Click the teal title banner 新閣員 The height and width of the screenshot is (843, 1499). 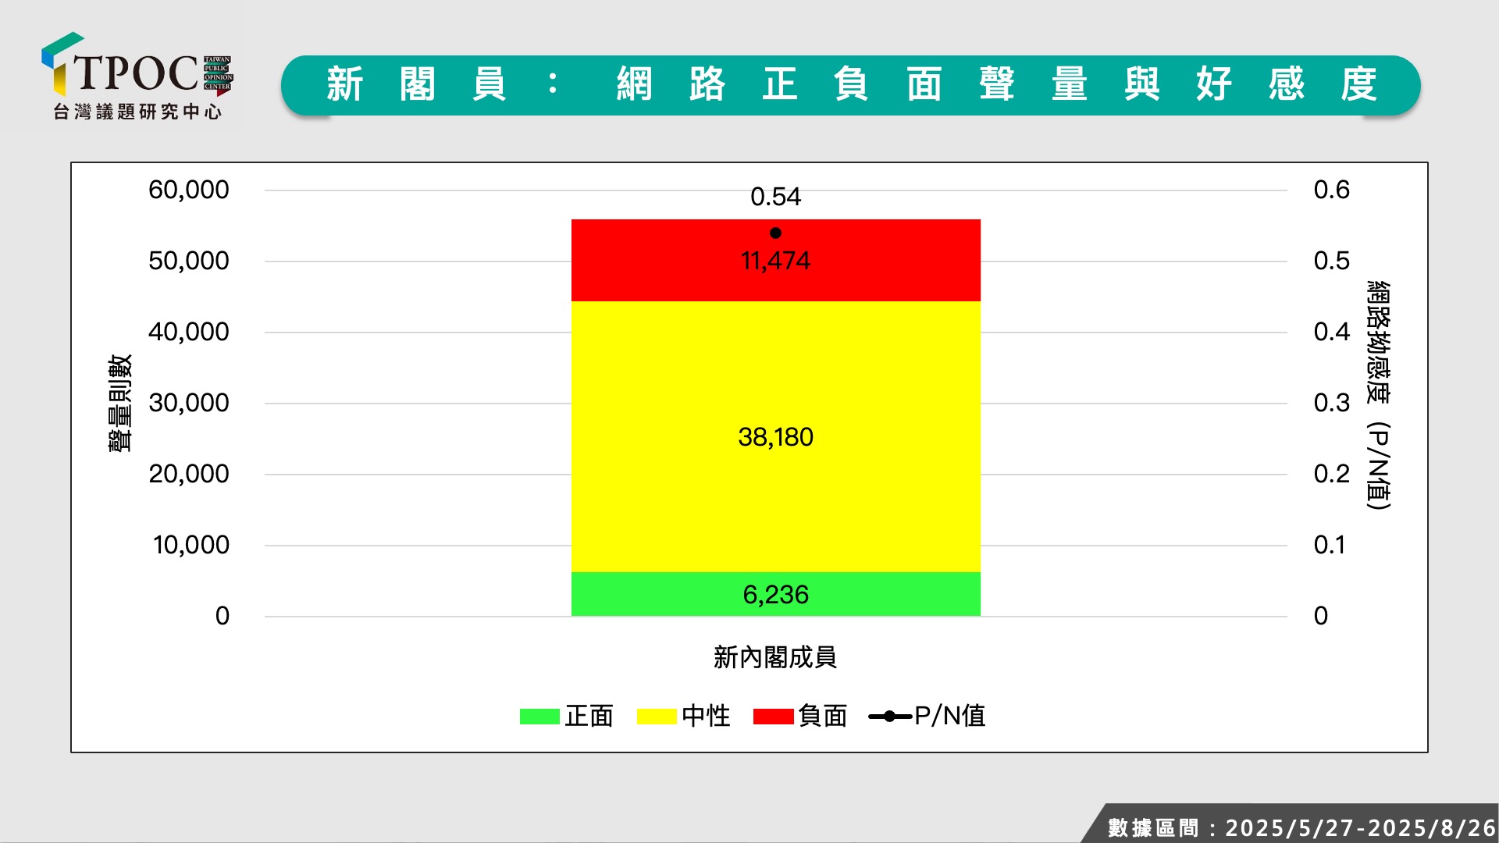[850, 85]
